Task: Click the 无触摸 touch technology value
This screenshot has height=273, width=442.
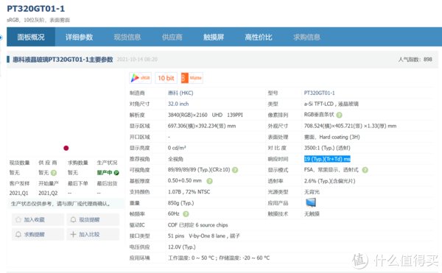Action: point(312,214)
